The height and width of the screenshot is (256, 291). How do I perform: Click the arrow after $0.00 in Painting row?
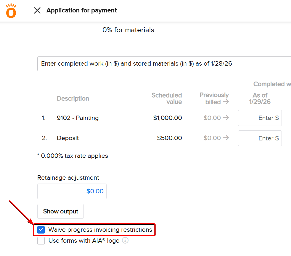point(226,118)
